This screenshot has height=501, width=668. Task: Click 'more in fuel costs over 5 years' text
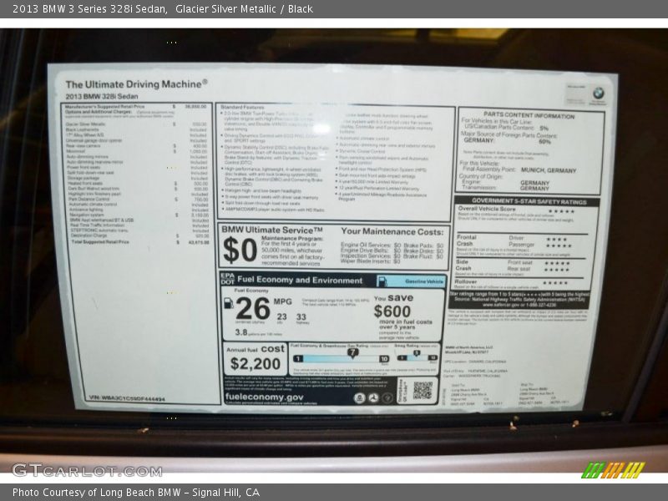pos(406,324)
